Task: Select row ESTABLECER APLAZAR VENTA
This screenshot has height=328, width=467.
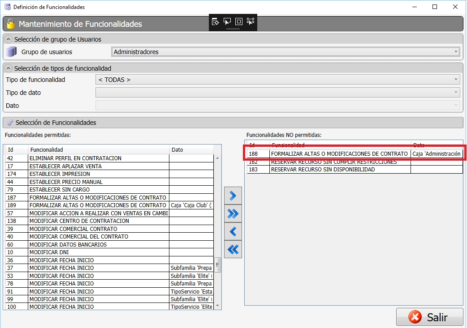Action: [x=110, y=166]
